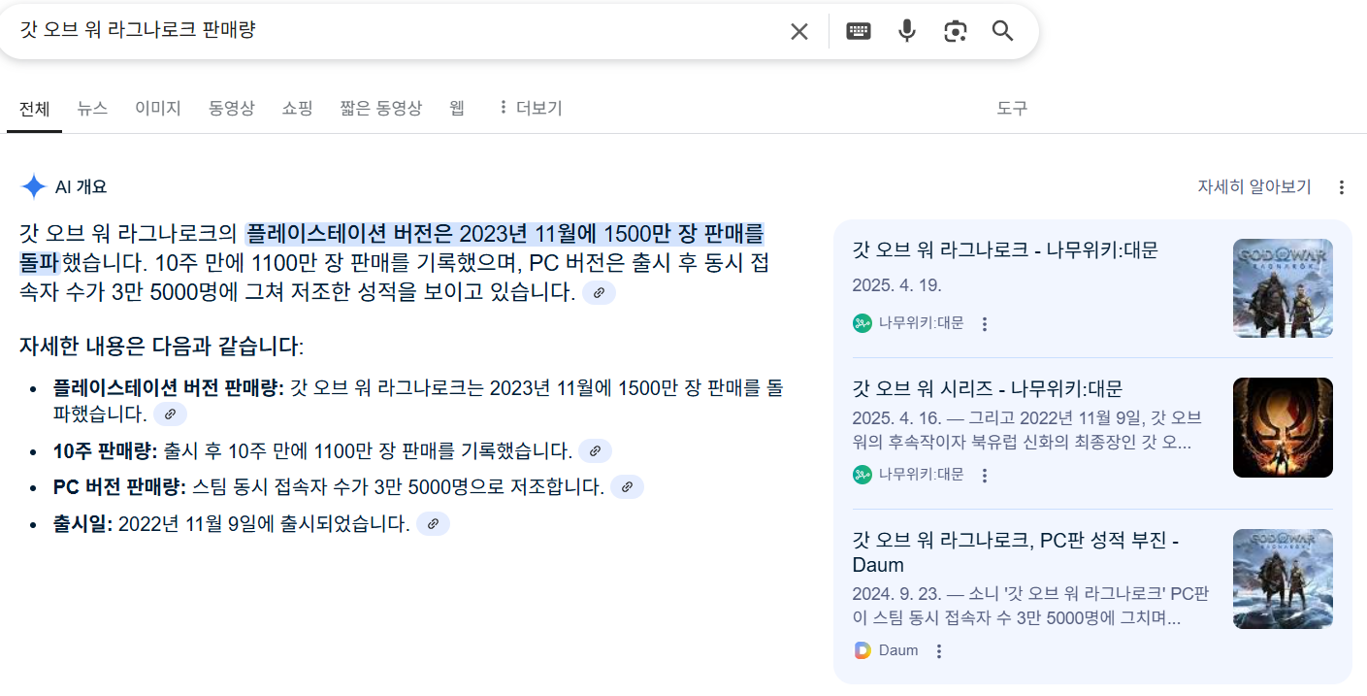The width and height of the screenshot is (1367, 696).
Task: Open Google Lens image search
Action: [956, 31]
